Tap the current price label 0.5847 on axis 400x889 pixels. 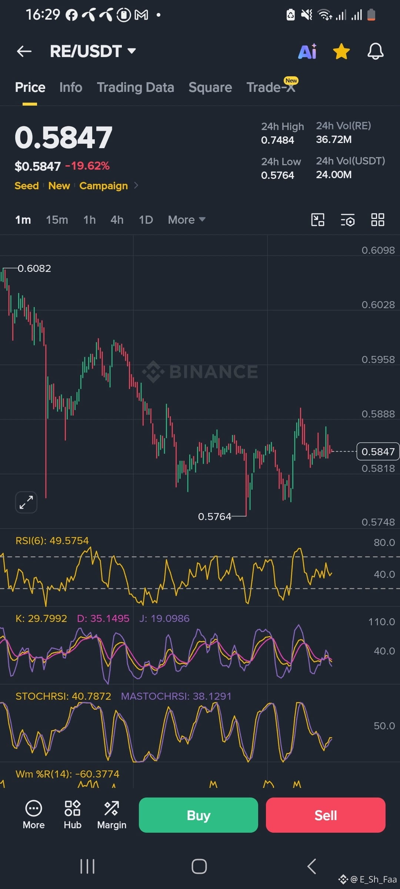[x=378, y=452]
